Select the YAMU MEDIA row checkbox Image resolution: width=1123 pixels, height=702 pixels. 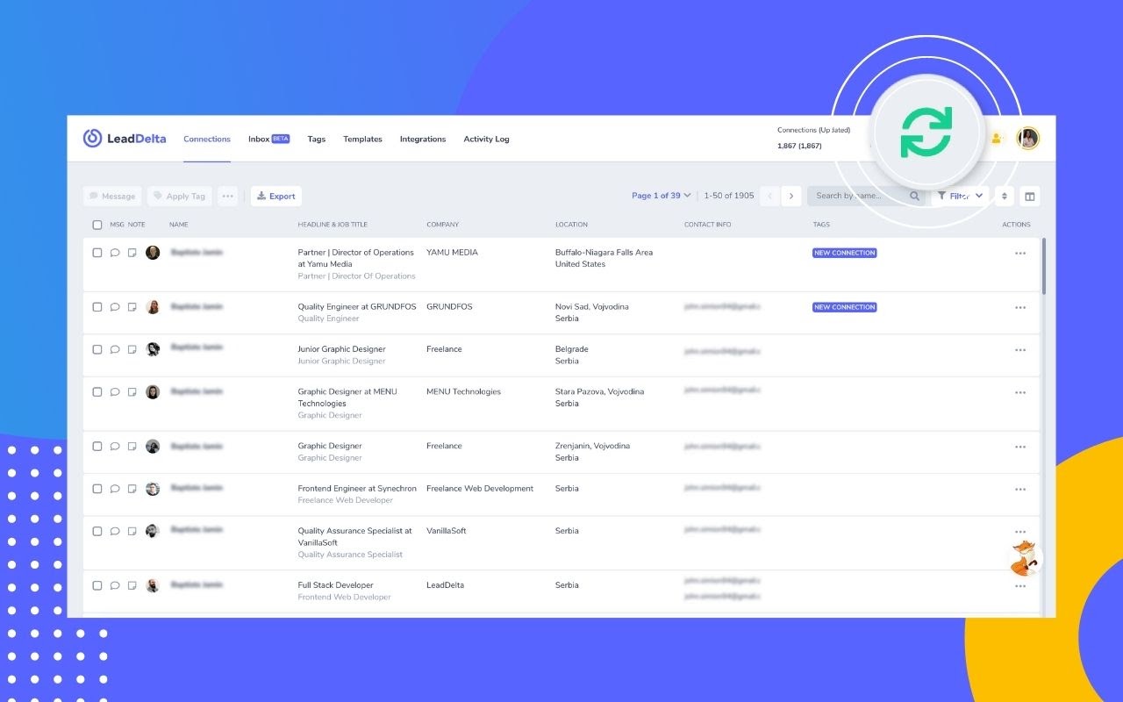click(x=97, y=253)
